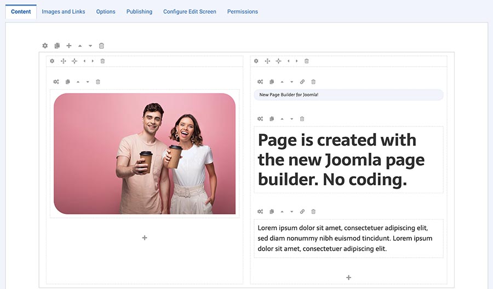
Task: Move the heading element up
Action: (282, 119)
